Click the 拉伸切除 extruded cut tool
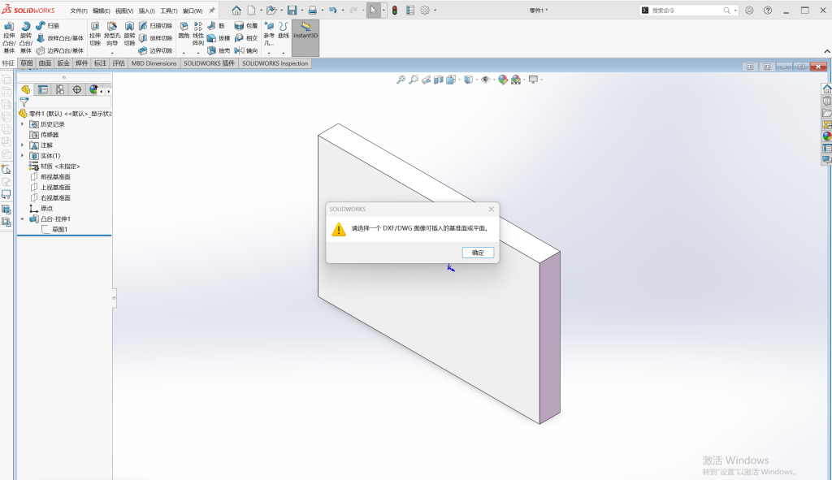 [x=95, y=34]
